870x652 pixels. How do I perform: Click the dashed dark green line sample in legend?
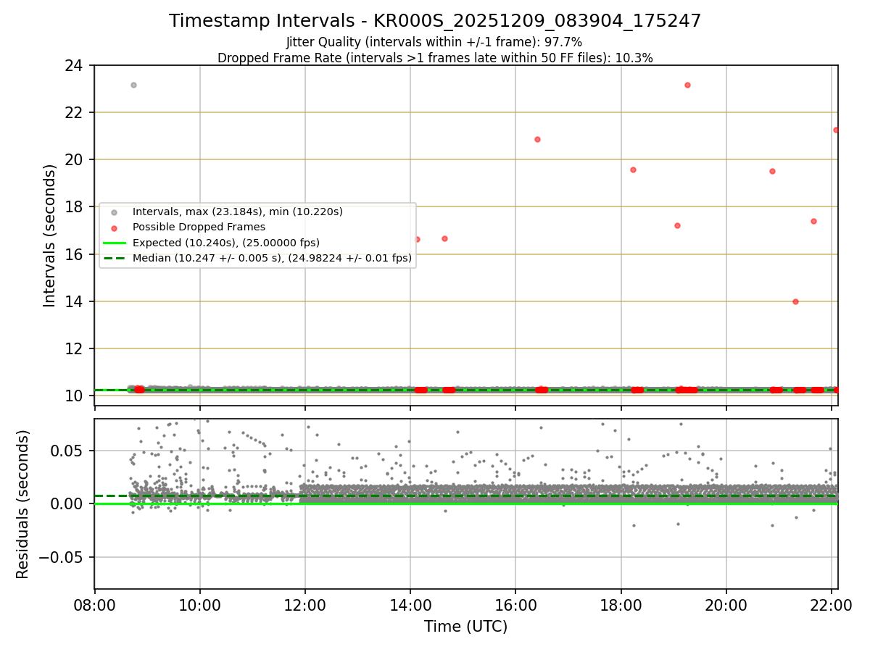(x=115, y=258)
